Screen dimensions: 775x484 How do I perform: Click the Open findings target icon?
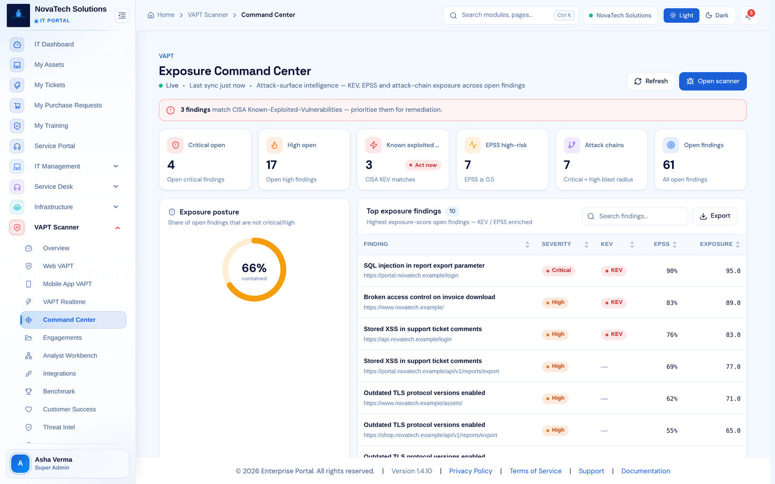[x=671, y=145]
